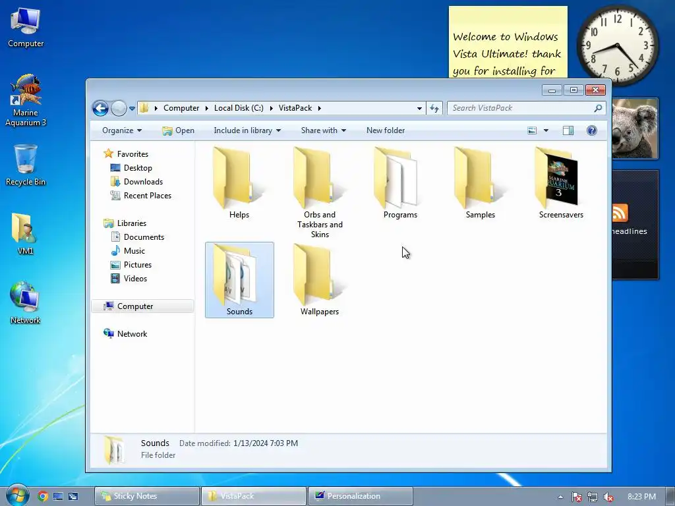
Task: Select the Sounds folder
Action: coord(239,280)
